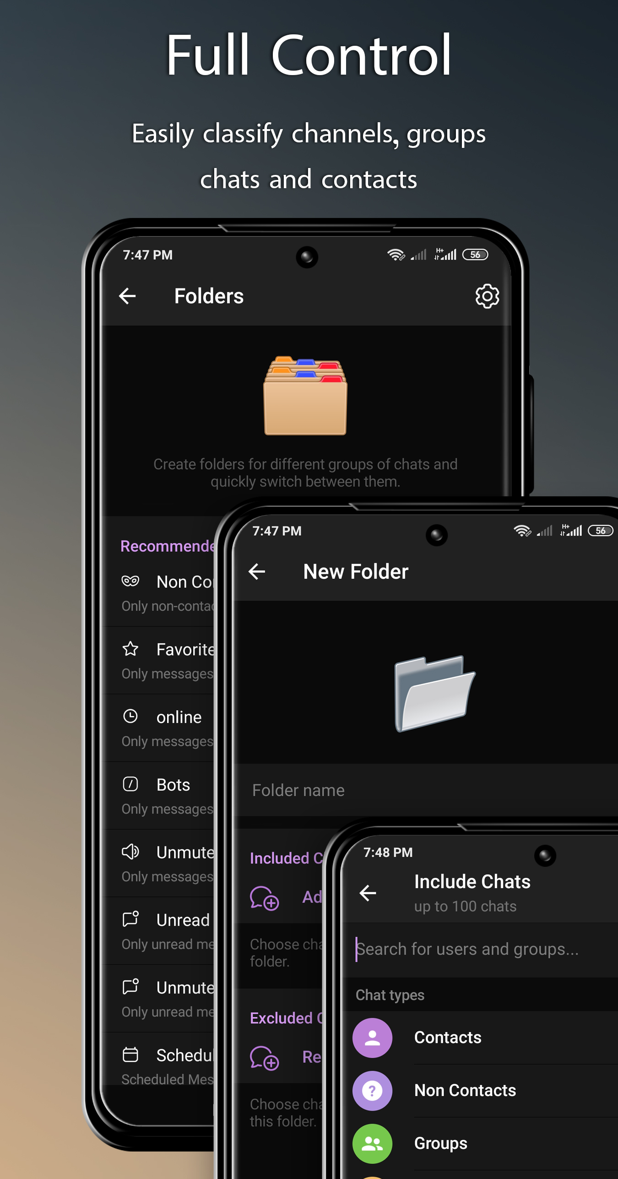Select the Non Contacts question-mark icon

(372, 1091)
